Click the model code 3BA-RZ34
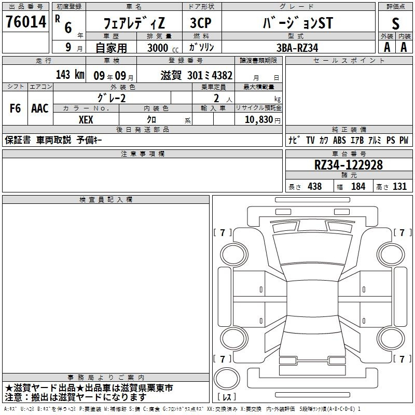The height and width of the screenshot is (415, 415). 297,48
